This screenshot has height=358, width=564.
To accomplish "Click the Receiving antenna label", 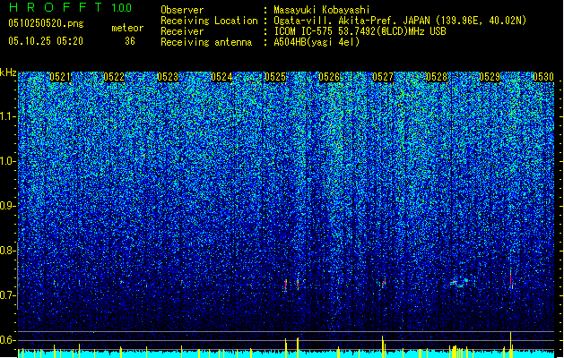I will 206,42.
